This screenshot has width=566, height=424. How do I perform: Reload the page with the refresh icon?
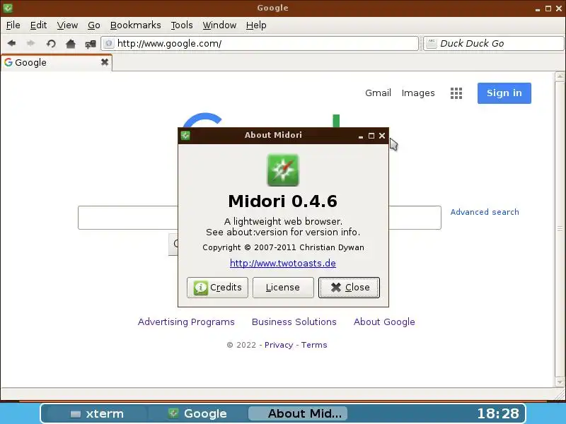click(x=51, y=44)
